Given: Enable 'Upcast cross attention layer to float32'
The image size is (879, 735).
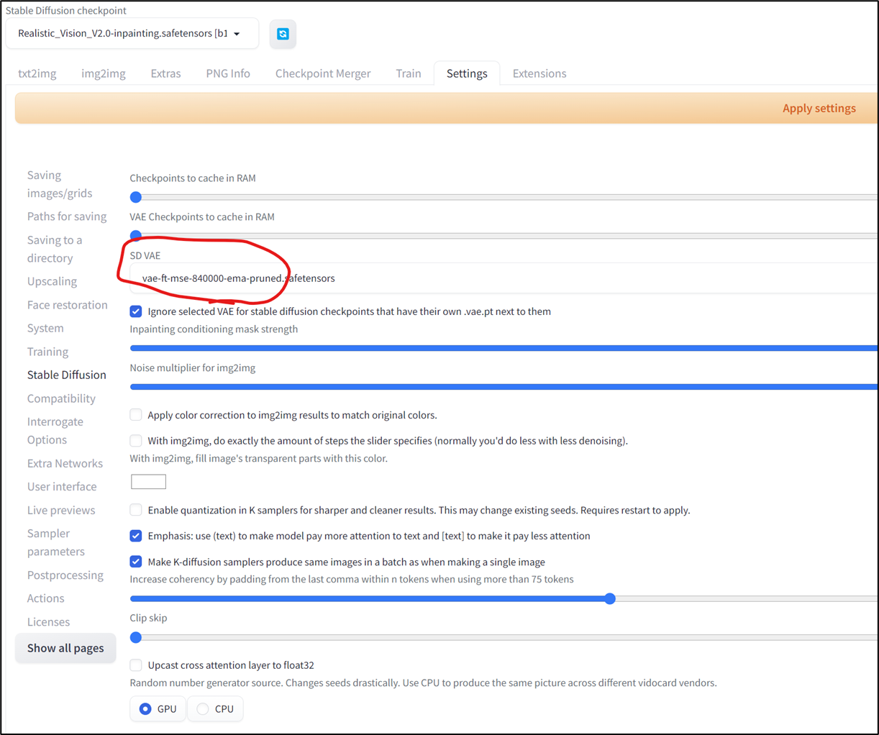Looking at the screenshot, I should click(135, 665).
